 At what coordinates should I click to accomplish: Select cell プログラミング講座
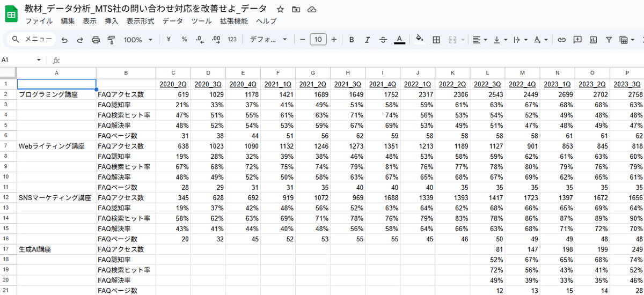pyautogui.click(x=56, y=94)
